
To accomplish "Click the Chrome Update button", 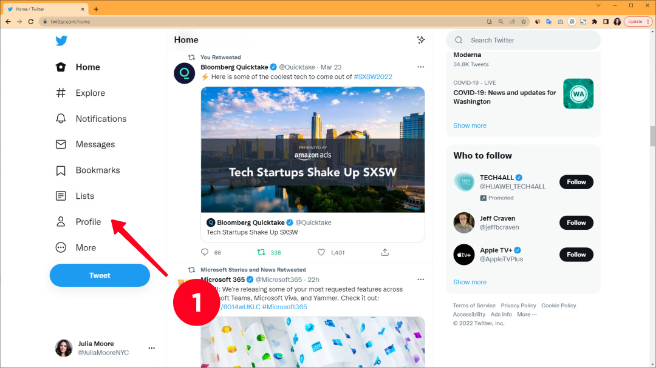I will (638, 22).
